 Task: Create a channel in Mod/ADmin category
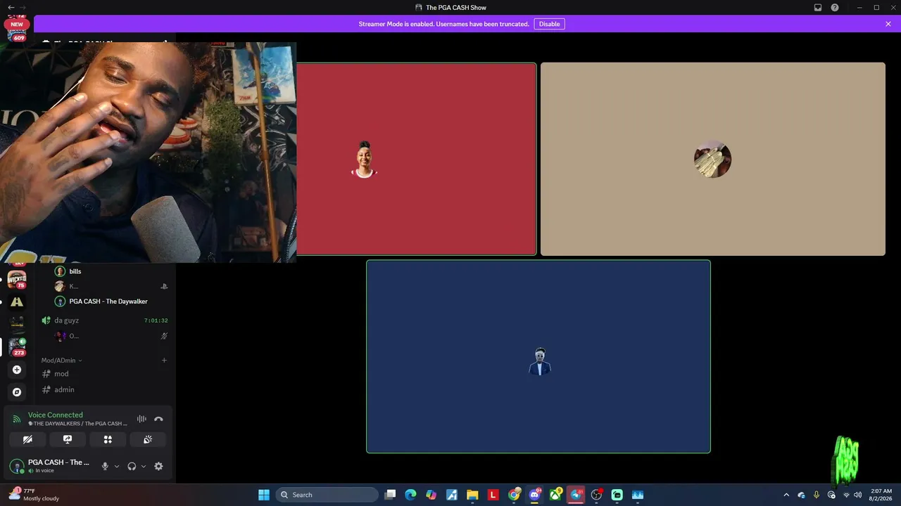(x=164, y=361)
